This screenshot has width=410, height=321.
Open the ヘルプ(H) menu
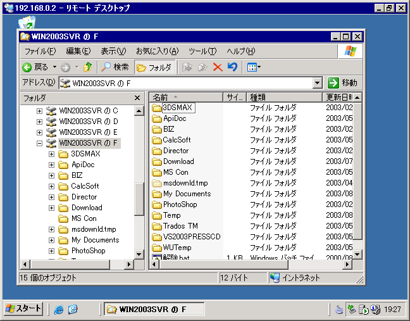pyautogui.click(x=241, y=51)
